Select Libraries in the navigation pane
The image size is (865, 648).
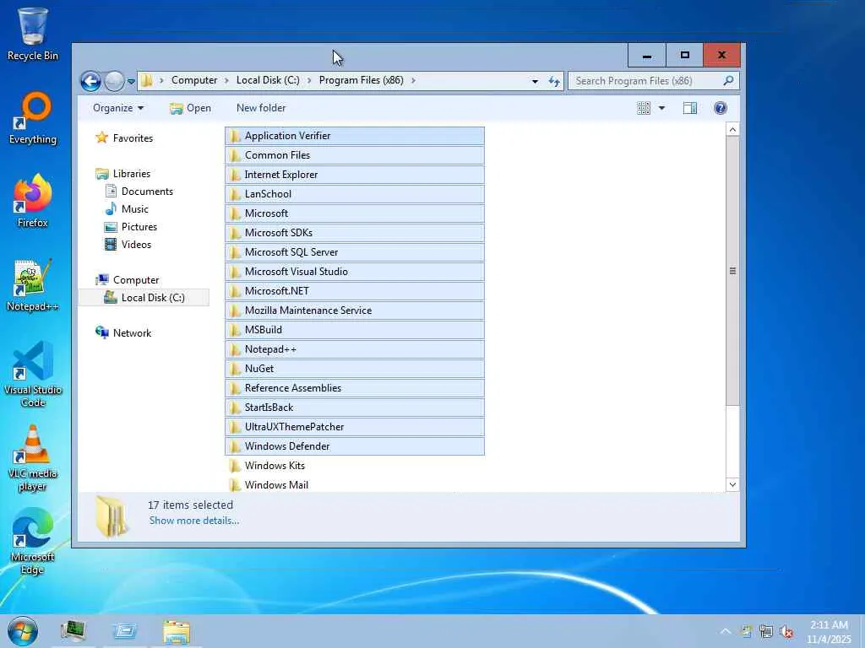click(123, 174)
